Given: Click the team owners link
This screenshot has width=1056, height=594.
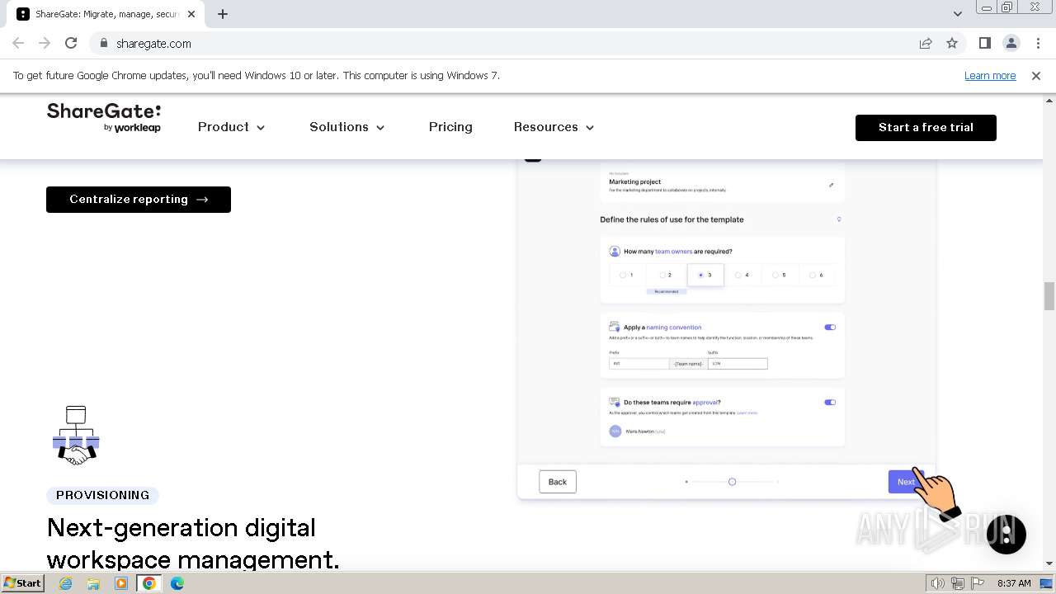Looking at the screenshot, I should (x=674, y=252).
